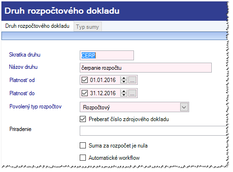Click the 01.01.2016 date value
Viewport: 233px width, 172px height.
click(x=103, y=80)
